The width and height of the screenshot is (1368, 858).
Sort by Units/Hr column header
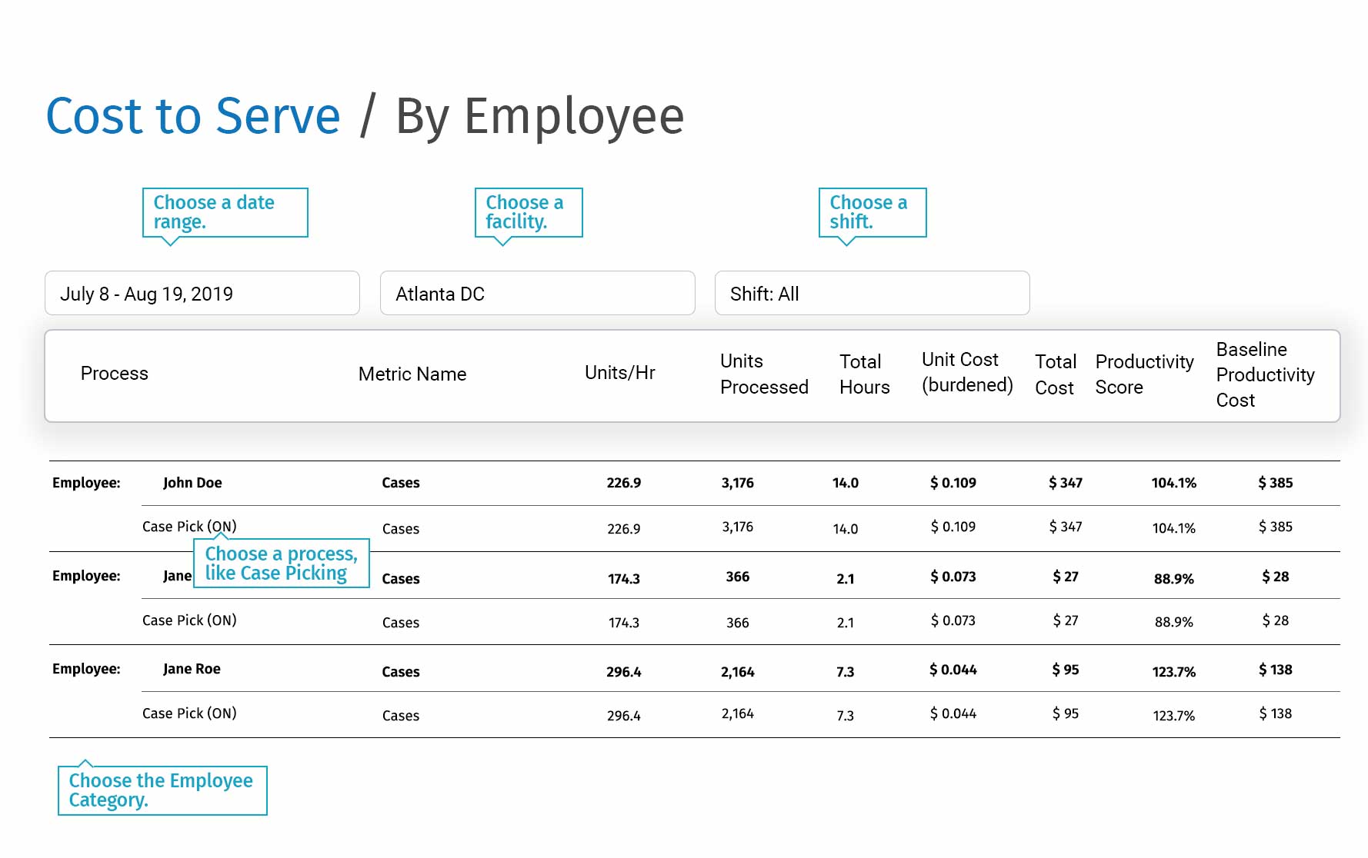point(619,373)
